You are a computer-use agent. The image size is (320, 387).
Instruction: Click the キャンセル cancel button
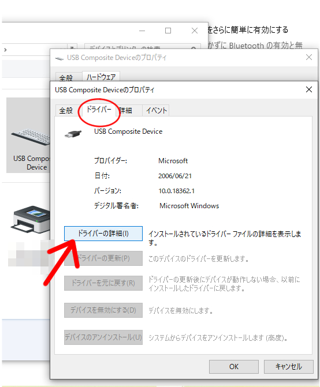(x=289, y=367)
